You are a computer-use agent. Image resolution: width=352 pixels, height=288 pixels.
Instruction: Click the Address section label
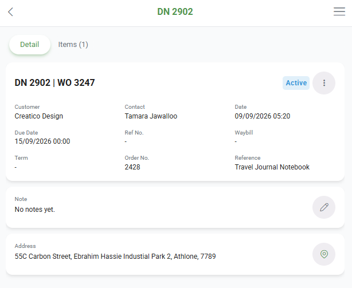25,246
